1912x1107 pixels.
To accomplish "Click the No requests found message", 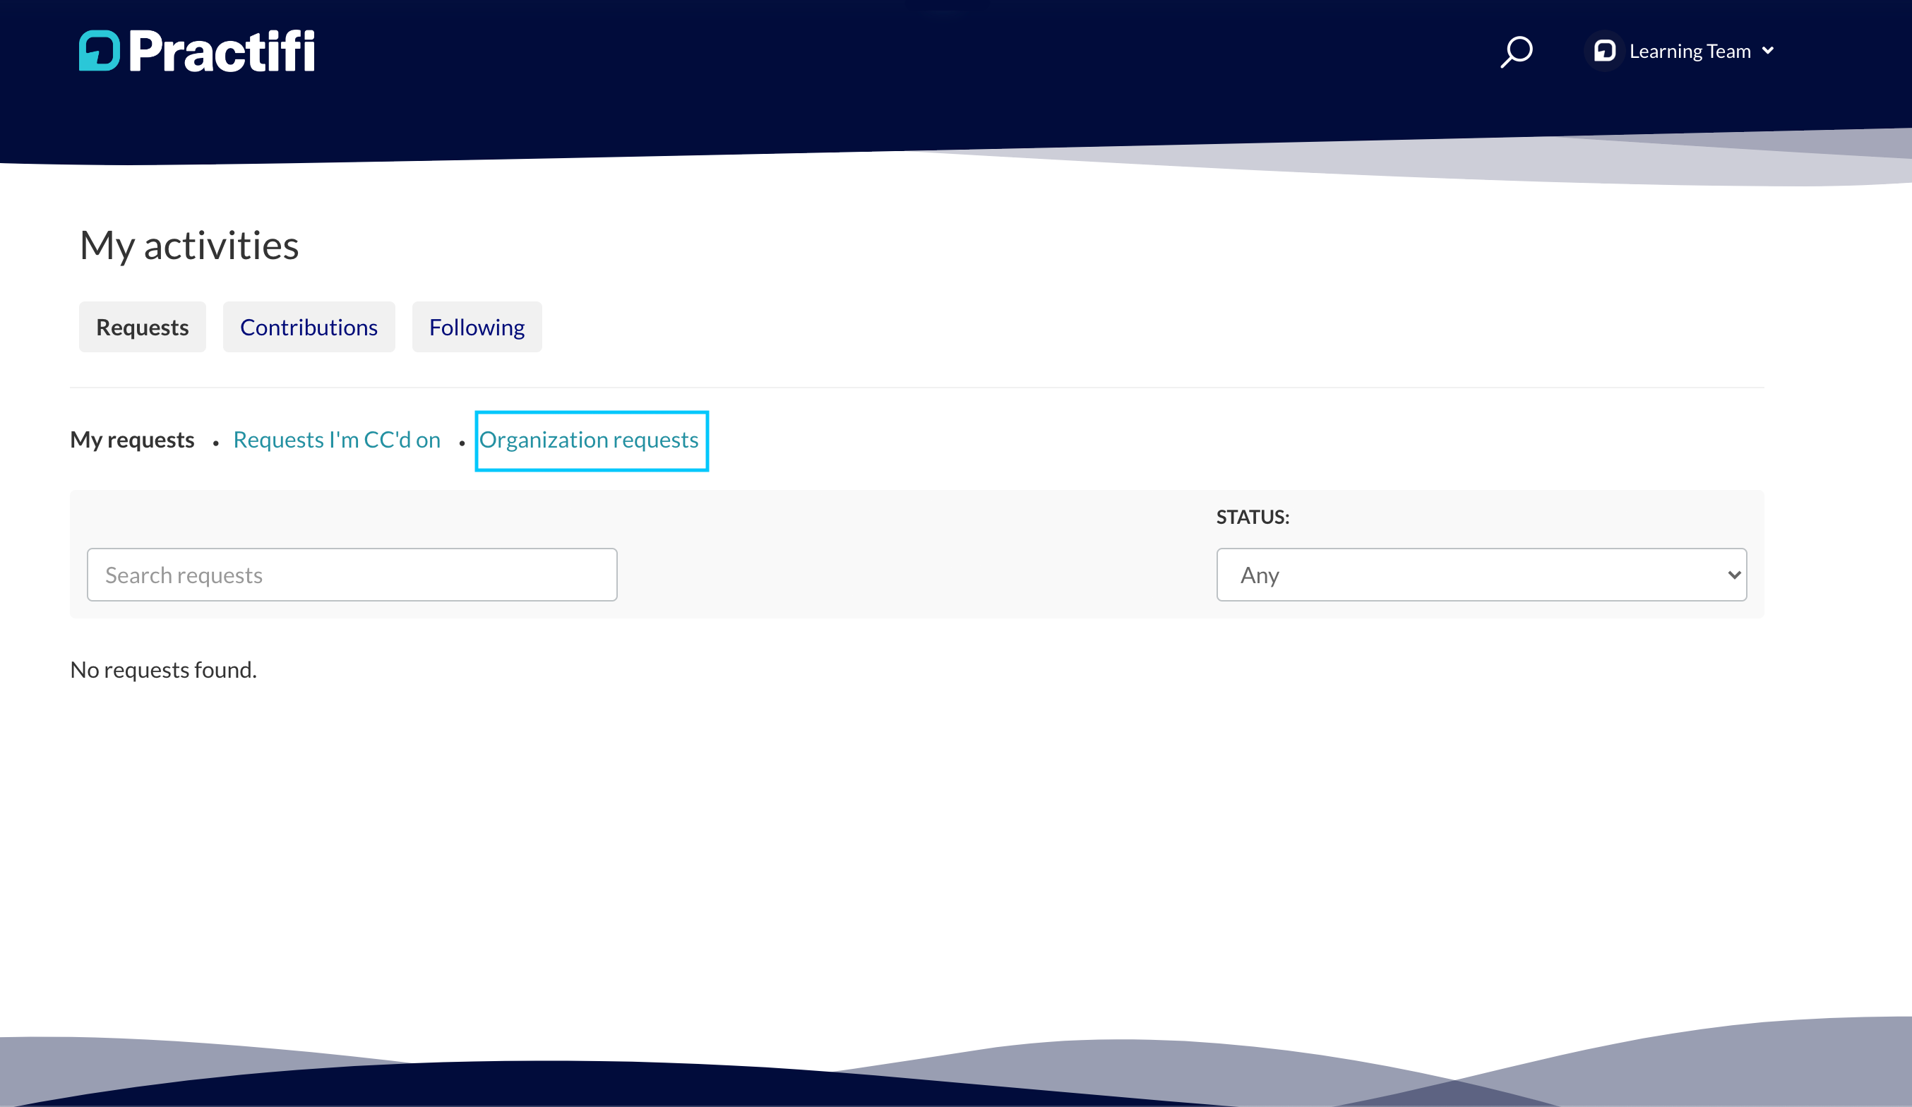I will (164, 670).
